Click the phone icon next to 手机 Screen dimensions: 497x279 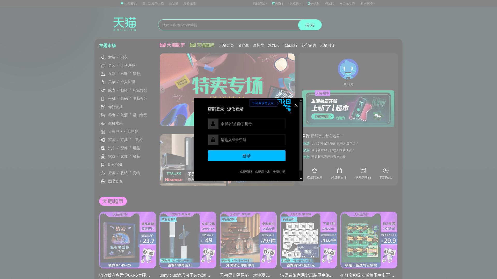coord(103,99)
